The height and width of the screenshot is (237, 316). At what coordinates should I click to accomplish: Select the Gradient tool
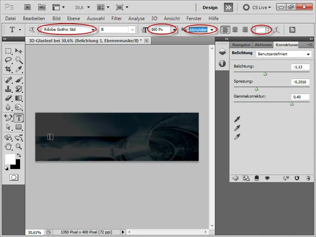[19, 98]
